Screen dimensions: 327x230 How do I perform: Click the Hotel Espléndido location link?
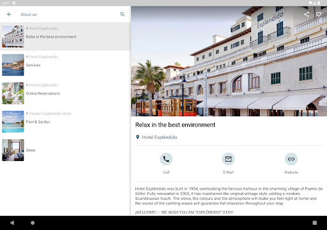pos(160,137)
